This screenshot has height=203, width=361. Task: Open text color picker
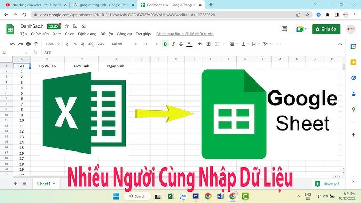[189, 44]
